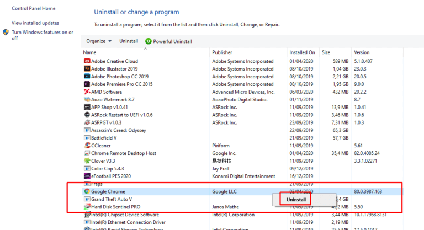Click the ASRPGT v1.0.3 icon
This screenshot has width=424, height=230.
coord(87,122)
